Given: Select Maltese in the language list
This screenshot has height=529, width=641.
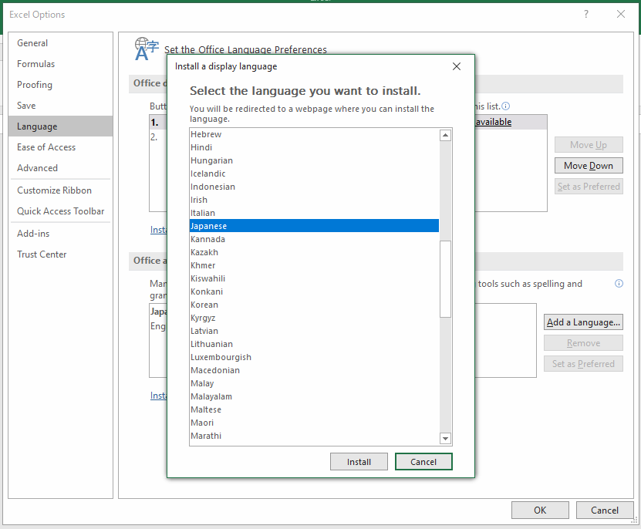Looking at the screenshot, I should 314,409.
